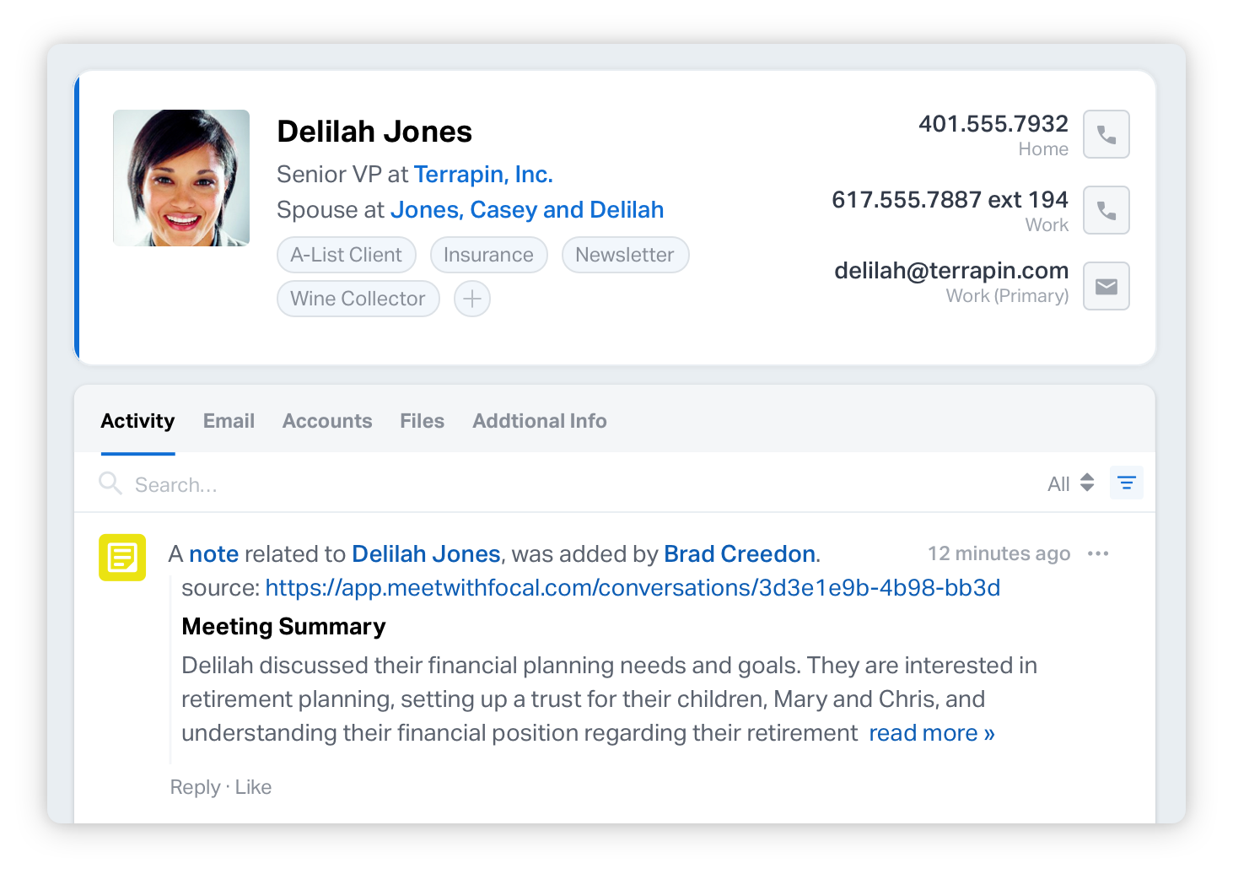Expand note with read more link
Viewport: 1233px width, 874px height.
point(932,733)
